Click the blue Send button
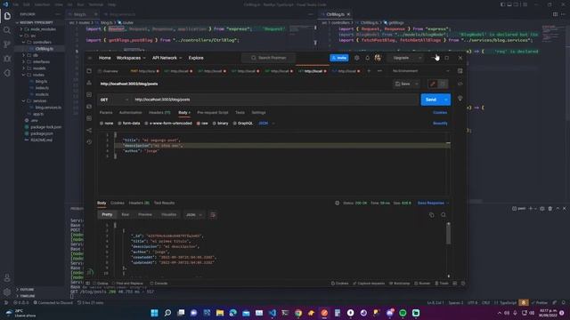Image resolution: width=570 pixels, height=320 pixels. (431, 100)
